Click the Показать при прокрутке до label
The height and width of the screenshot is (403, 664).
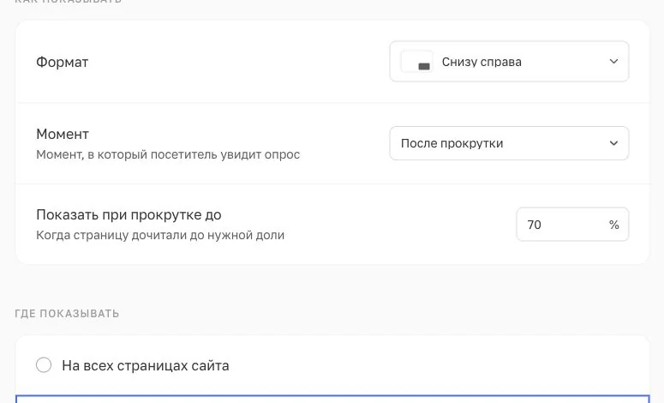pyautogui.click(x=129, y=215)
